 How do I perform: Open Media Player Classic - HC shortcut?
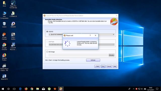pyautogui.click(x=4, y=67)
